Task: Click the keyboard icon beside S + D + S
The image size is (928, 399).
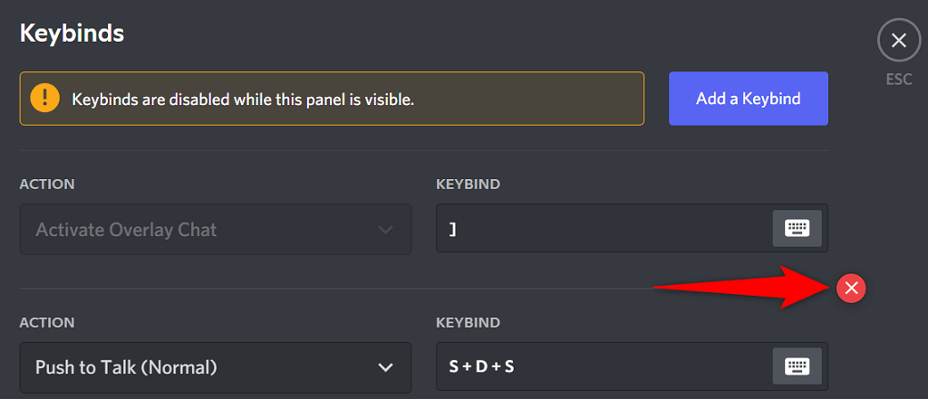Action: (x=797, y=366)
